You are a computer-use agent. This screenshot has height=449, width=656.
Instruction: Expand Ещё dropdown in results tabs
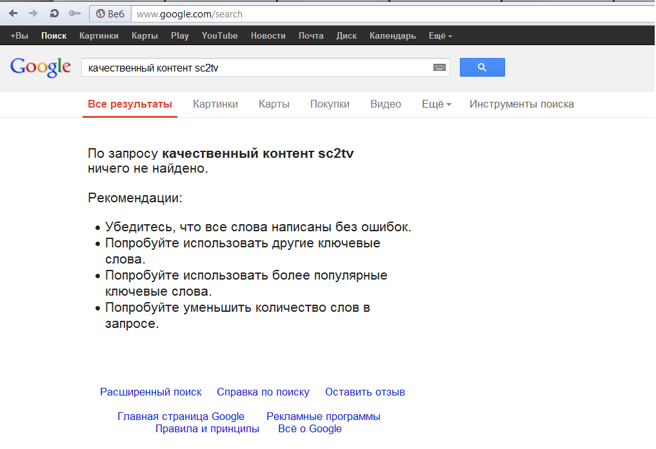tap(436, 104)
